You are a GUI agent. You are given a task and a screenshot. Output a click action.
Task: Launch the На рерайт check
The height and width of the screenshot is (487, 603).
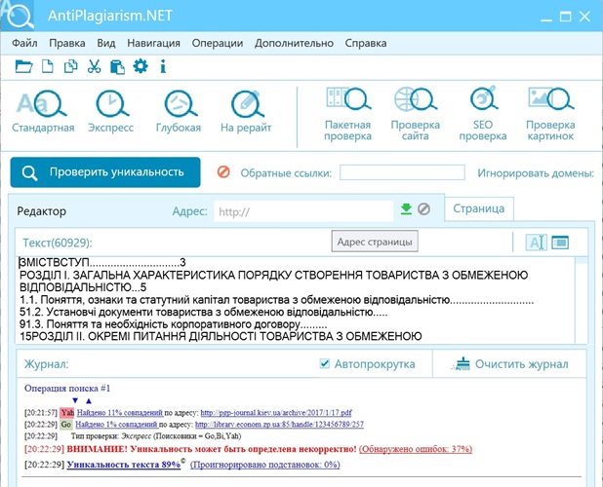[246, 112]
